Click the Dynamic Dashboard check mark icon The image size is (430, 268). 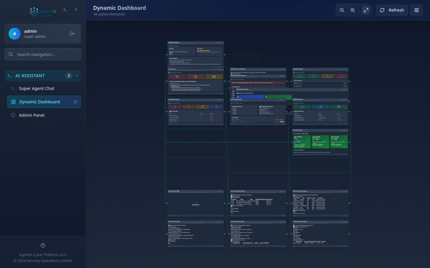click(x=75, y=102)
